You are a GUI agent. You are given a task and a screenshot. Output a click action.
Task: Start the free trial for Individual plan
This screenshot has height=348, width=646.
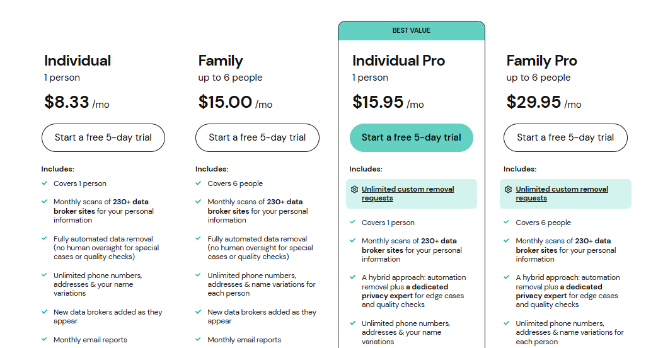[103, 137]
